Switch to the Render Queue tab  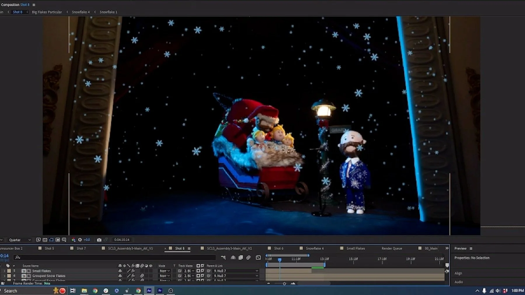[392, 248]
